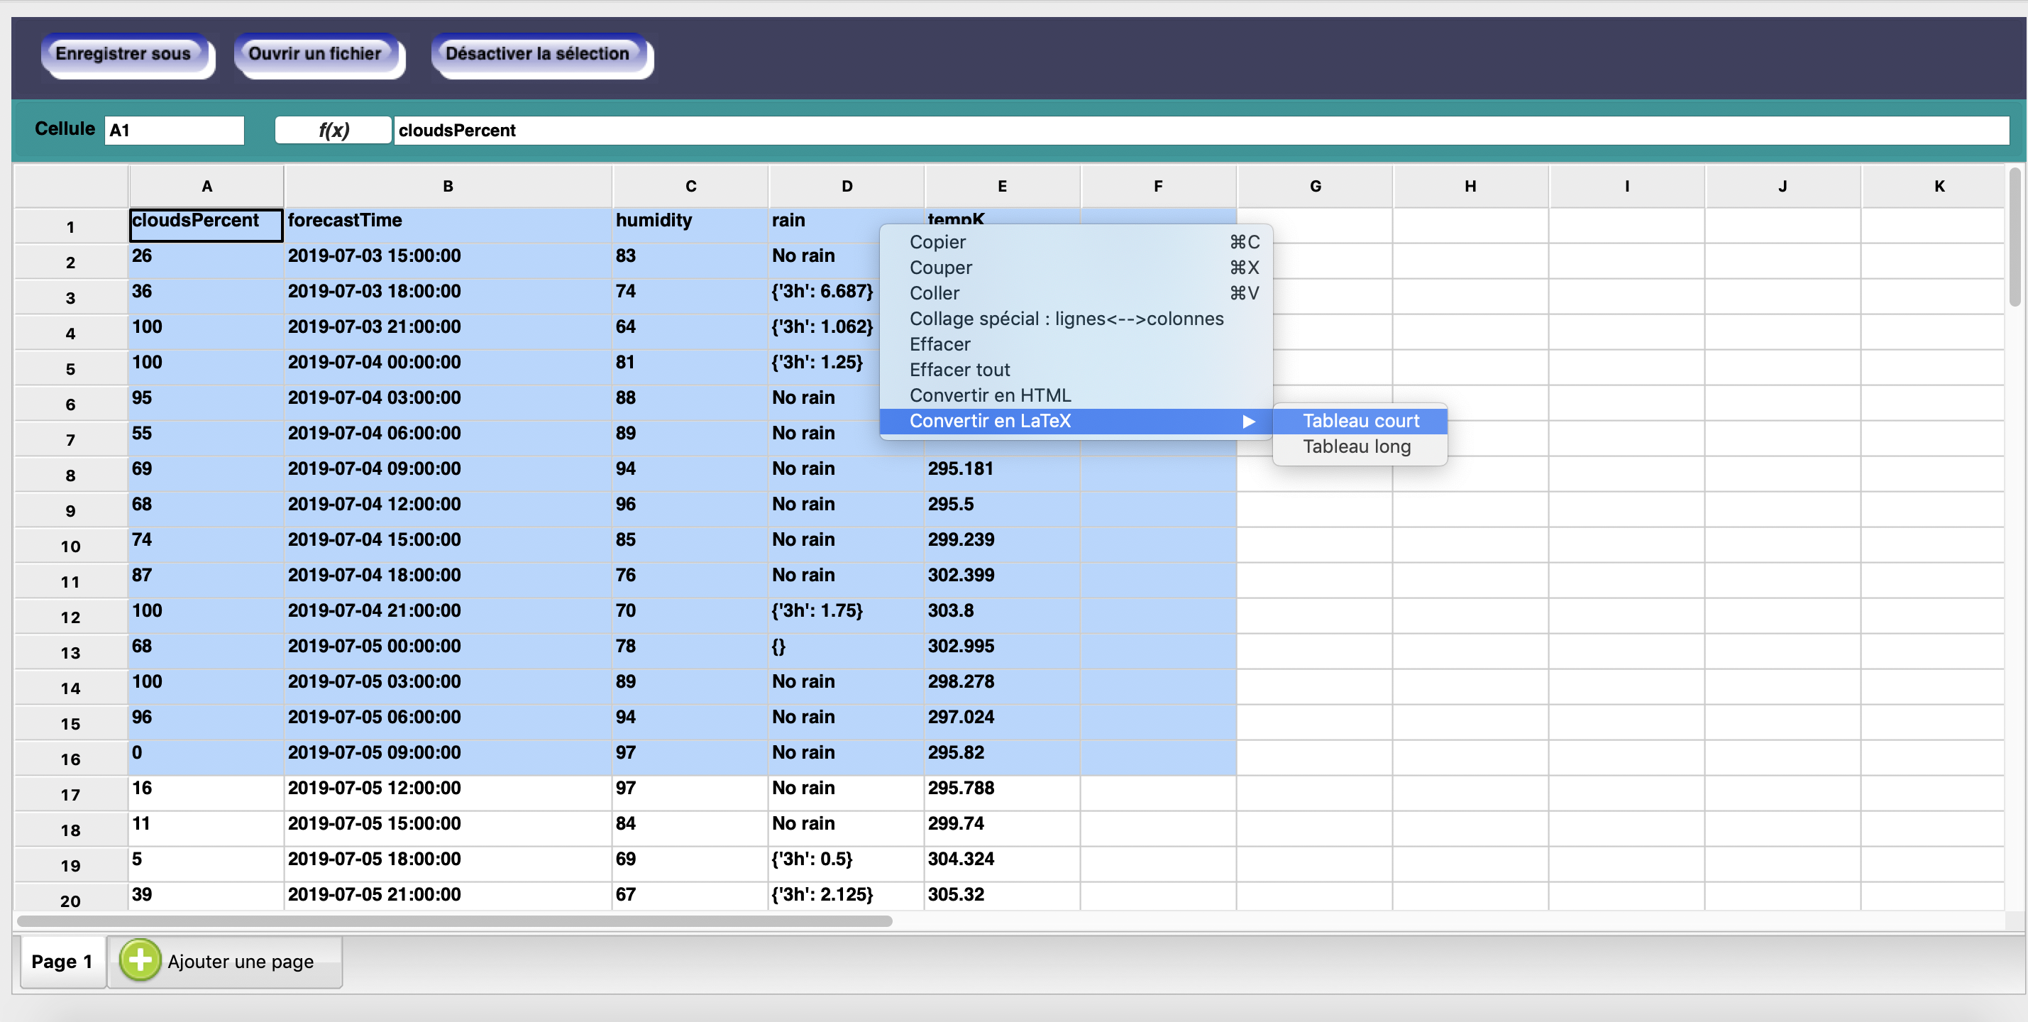Image resolution: width=2028 pixels, height=1022 pixels.
Task: Select column I header
Action: (1626, 187)
